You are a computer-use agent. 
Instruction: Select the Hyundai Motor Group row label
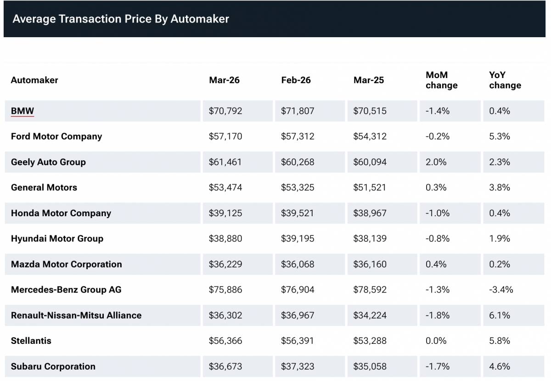tap(57, 239)
